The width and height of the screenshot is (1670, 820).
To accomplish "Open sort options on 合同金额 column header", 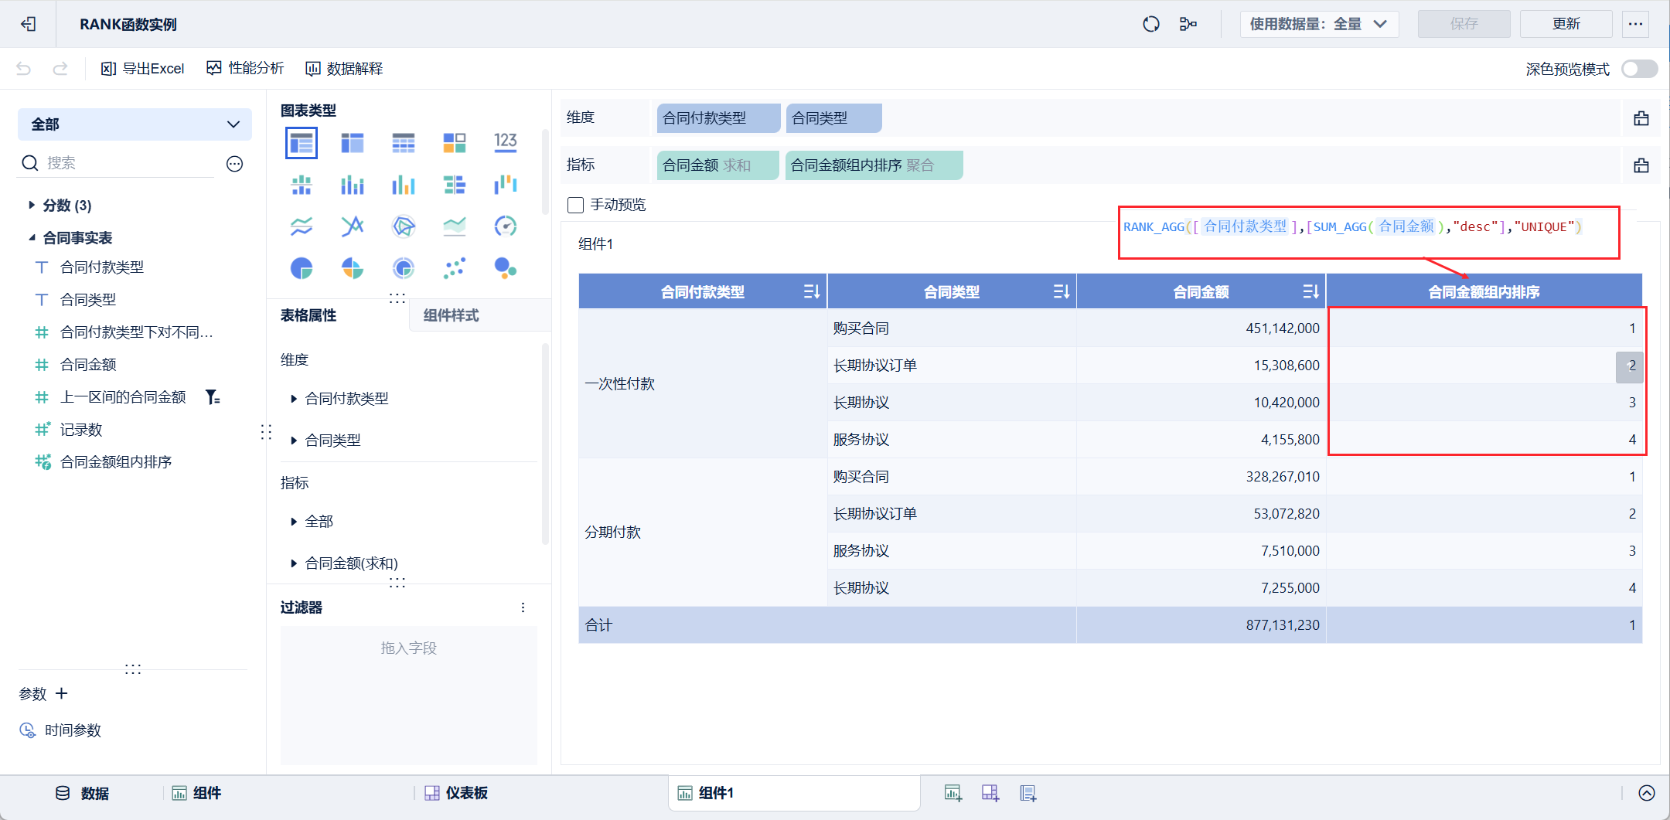I will (x=1311, y=291).
